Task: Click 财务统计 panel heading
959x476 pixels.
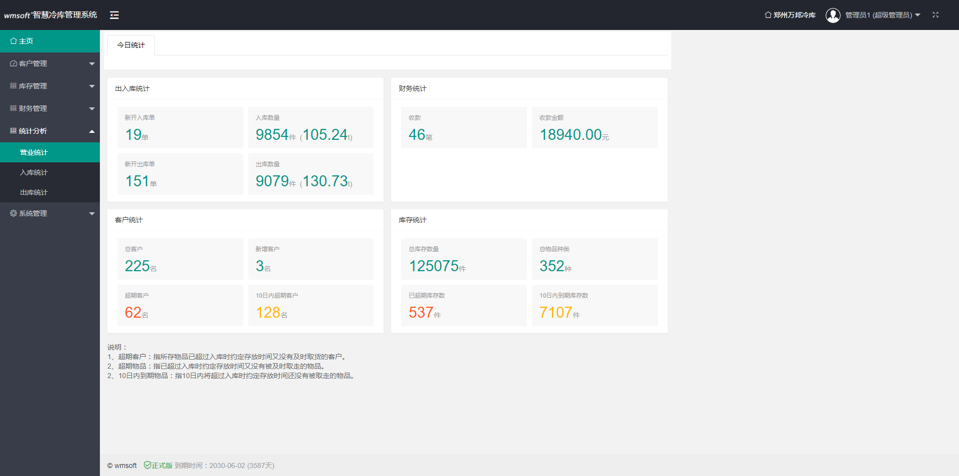Action: click(413, 88)
